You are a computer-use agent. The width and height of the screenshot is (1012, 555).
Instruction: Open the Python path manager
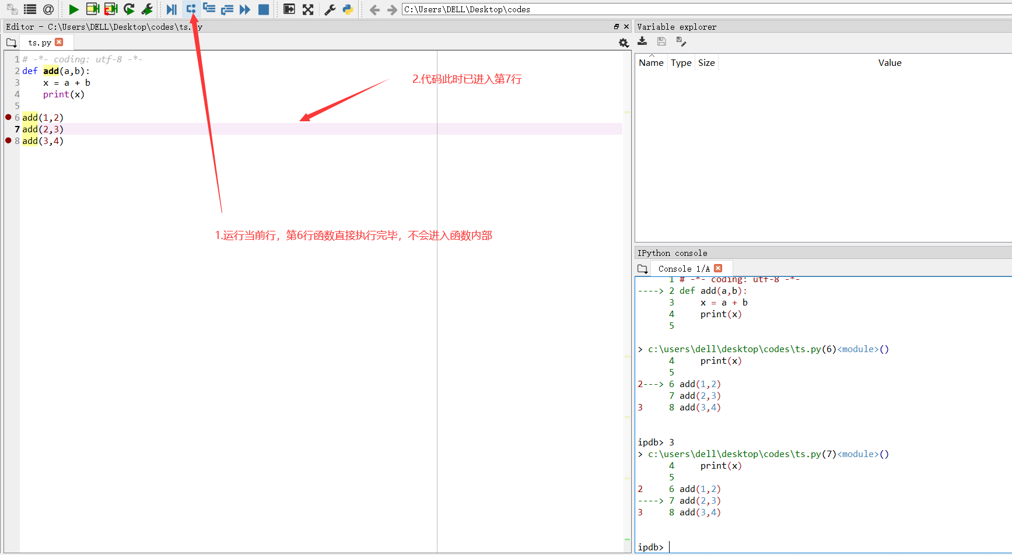point(348,9)
